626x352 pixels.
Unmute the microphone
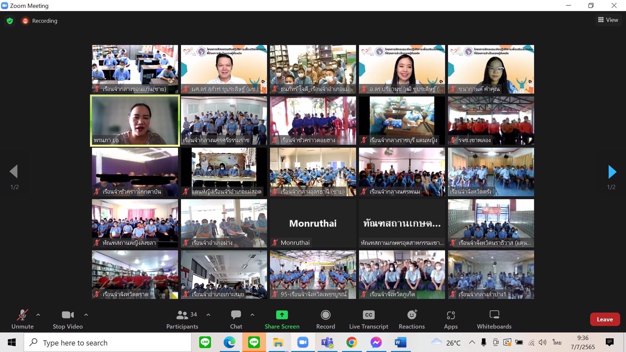pos(22,319)
